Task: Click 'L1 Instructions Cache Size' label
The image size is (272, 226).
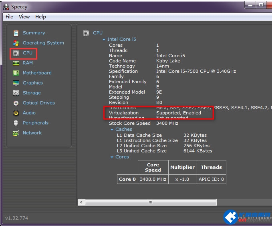Action: click(147, 140)
